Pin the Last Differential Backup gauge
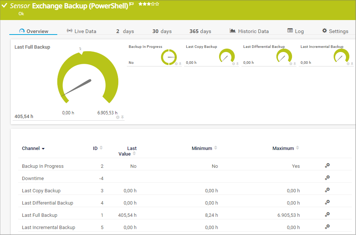 [295, 64]
